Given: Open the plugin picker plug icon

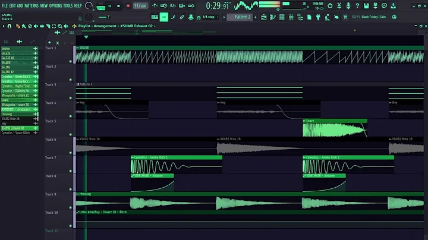Looking at the screenshot, I should [x=318, y=17].
